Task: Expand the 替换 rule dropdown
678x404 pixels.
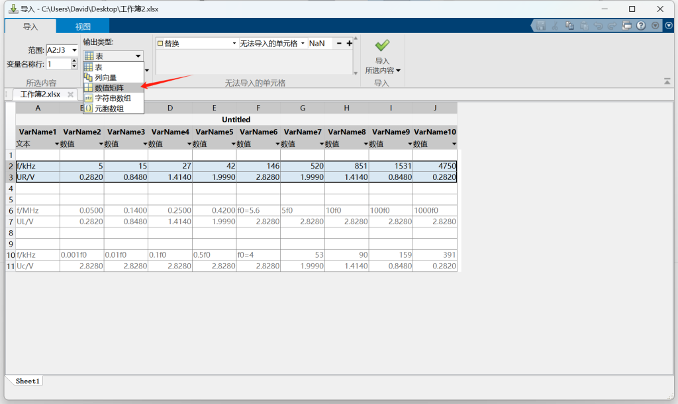Action: (234, 44)
